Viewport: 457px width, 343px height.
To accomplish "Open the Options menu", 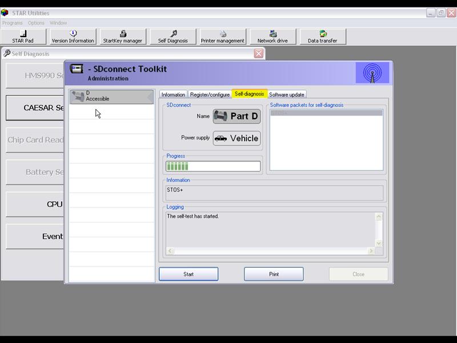I will coord(36,23).
